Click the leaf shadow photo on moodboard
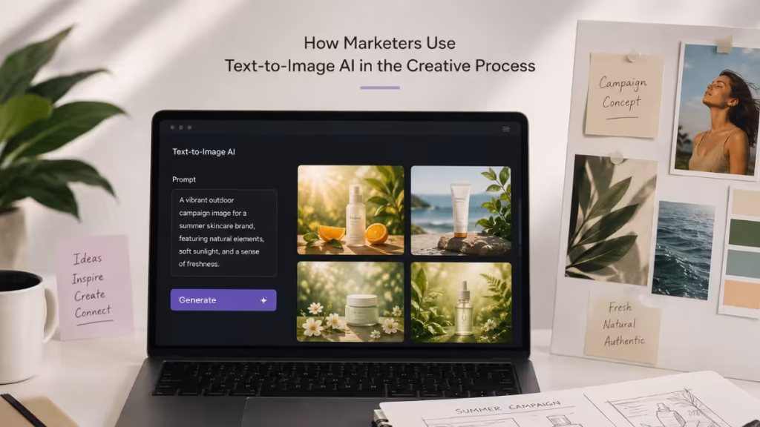 tap(611, 219)
